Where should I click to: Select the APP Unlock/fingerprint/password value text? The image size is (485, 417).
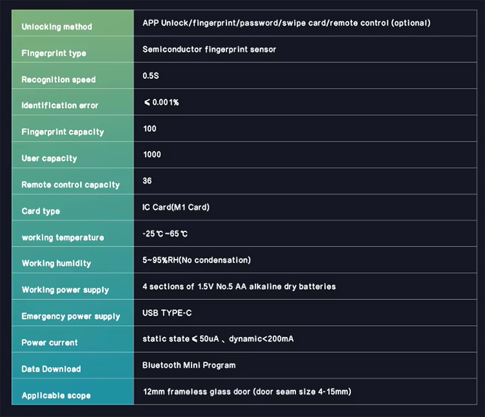286,23
